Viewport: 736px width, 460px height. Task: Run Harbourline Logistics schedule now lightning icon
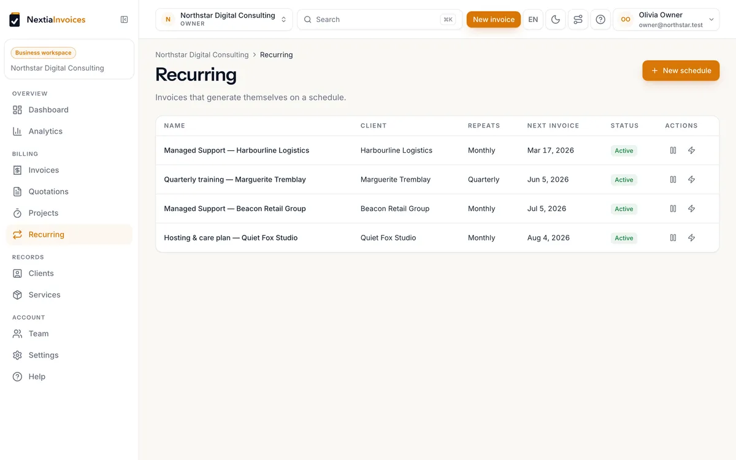coord(691,150)
